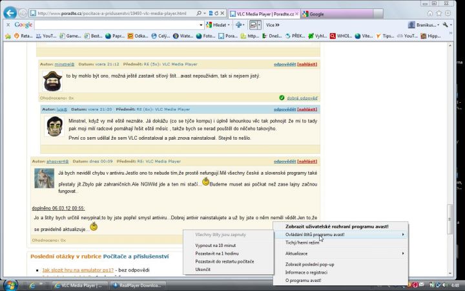Expand the favorites bar overflow chevron
The image size is (465, 291).
coord(451,33)
